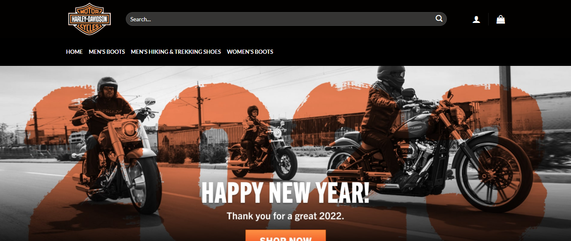Click the HAPPY NEW YEAR! headline
This screenshot has height=241, width=571.
coord(285,193)
